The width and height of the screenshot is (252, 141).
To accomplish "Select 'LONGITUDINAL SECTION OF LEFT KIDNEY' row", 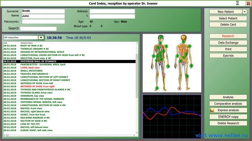I will (69, 77).
